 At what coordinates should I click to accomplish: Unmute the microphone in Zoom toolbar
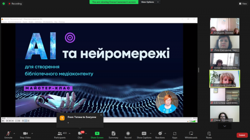click(8, 135)
